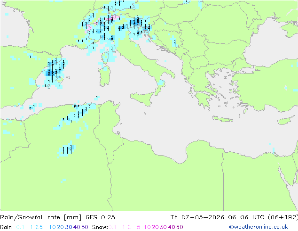Click the "Th 07-05-2026" date text
The height and width of the screenshot is (231, 298).
197,217
